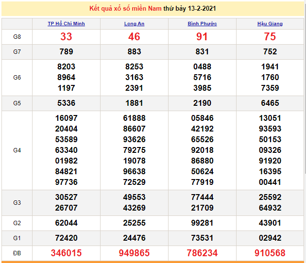Viewport: 306px width, 263px height.
Task: Open the TP Hồ Chí Minh province link
Action: pyautogui.click(x=66, y=24)
